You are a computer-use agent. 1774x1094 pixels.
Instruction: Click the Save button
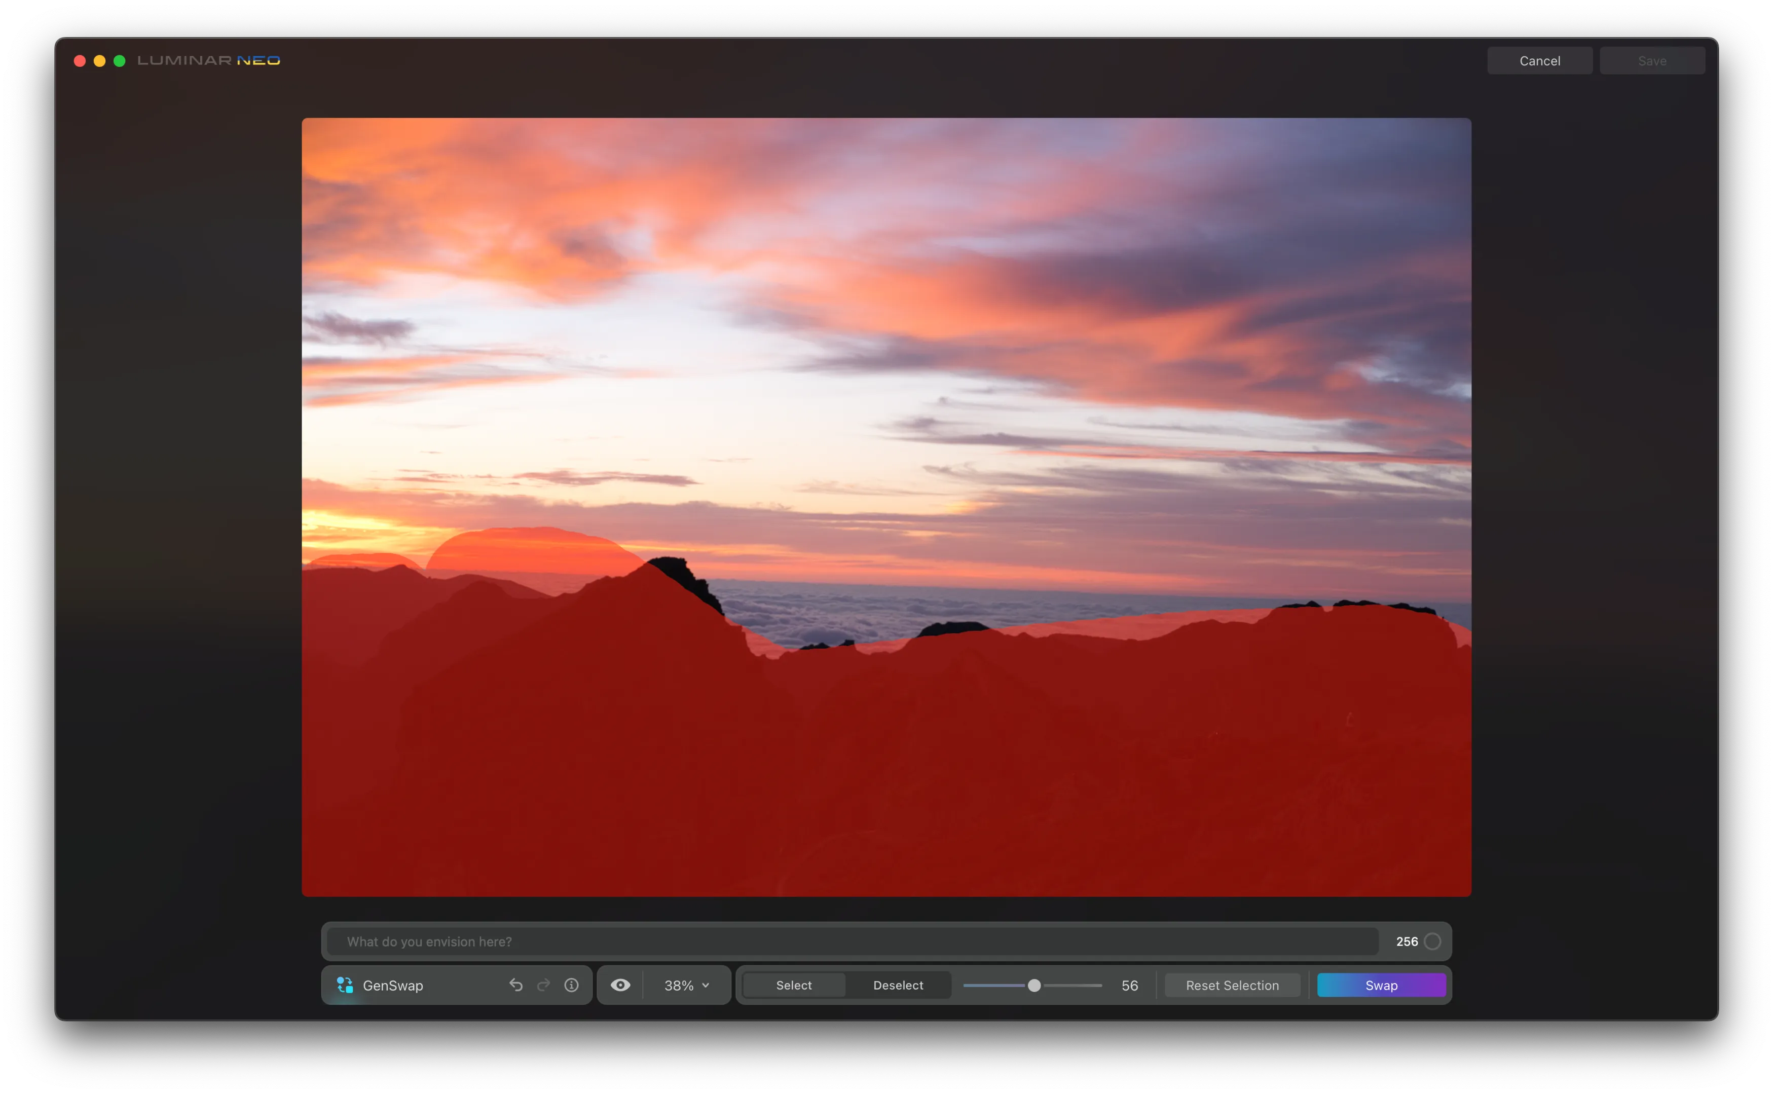click(x=1652, y=61)
